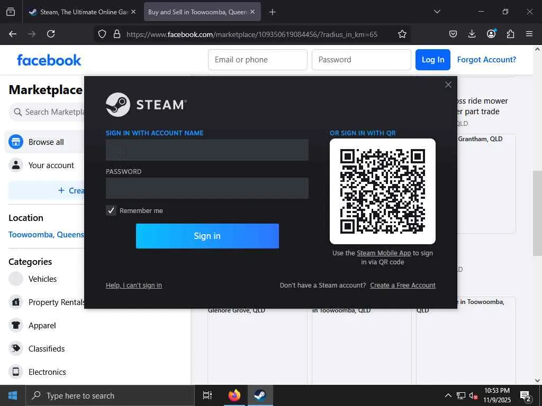The width and height of the screenshot is (542, 406).
Task: Open a new browser tab
Action: 273,12
